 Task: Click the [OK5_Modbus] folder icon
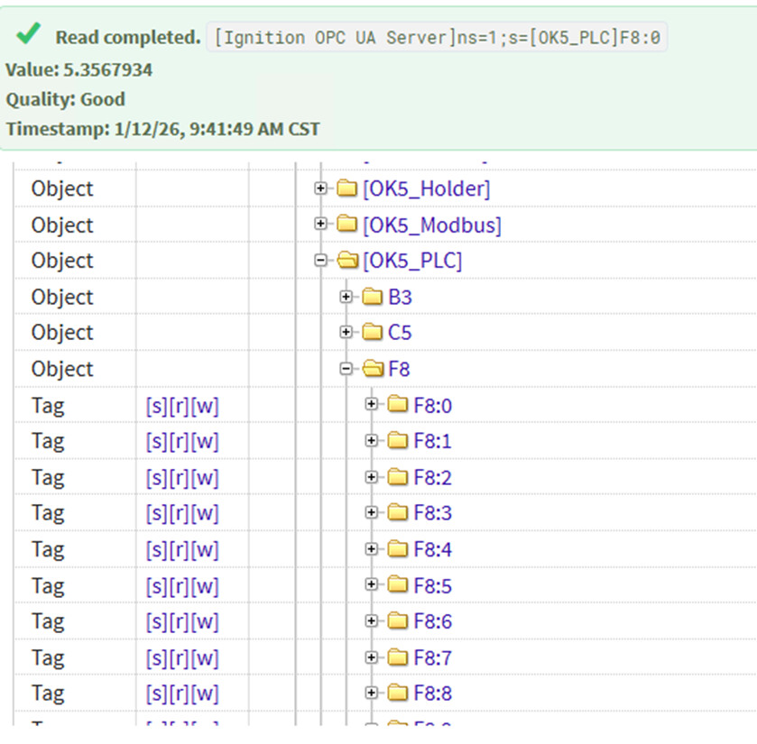[x=346, y=225]
